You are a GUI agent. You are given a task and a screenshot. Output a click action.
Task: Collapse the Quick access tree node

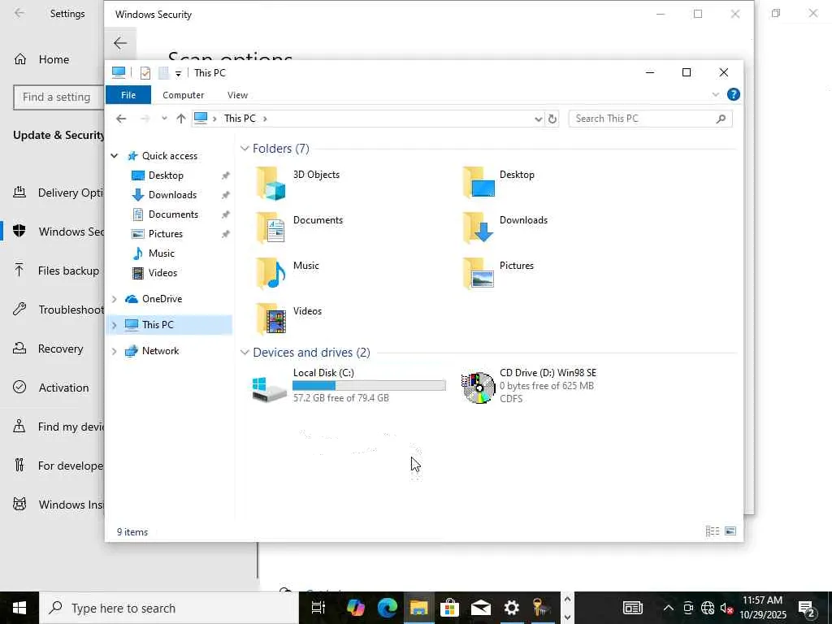coord(114,155)
